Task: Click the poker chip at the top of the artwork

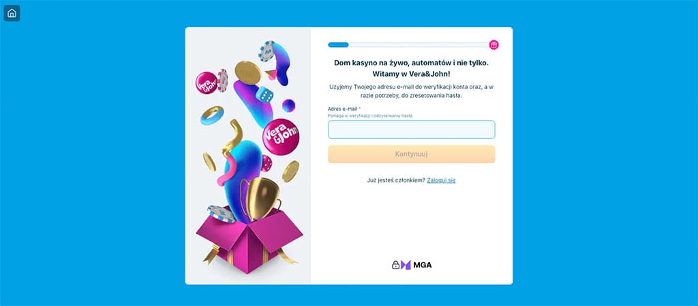Action: [x=267, y=51]
